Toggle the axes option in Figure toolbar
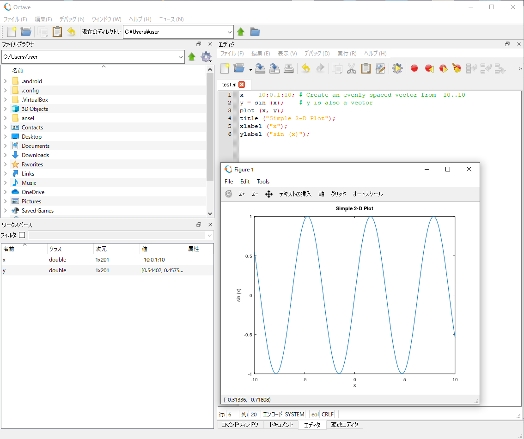This screenshot has height=439, width=524. coord(321,194)
